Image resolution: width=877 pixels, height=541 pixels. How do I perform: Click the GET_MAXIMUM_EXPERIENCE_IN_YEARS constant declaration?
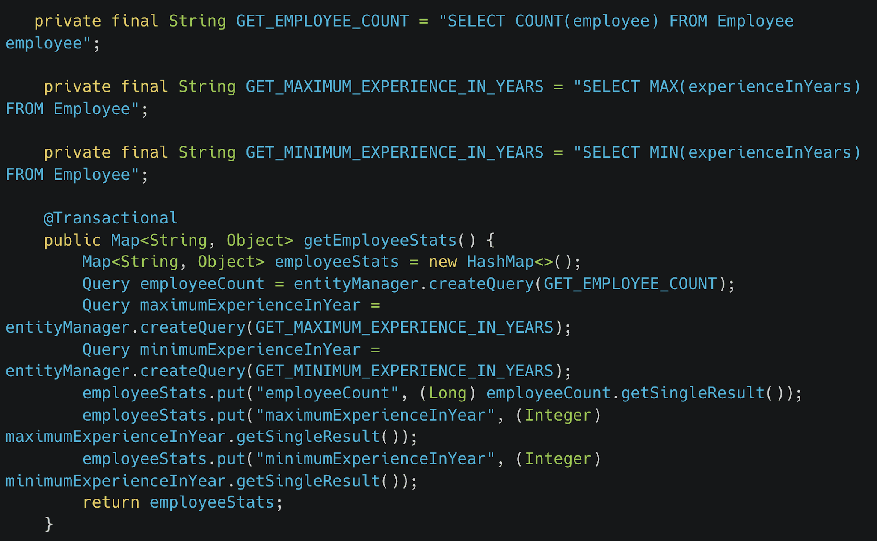pos(394,87)
